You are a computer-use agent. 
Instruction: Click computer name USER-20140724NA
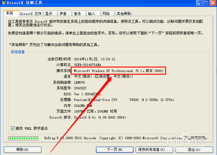tap(88, 65)
